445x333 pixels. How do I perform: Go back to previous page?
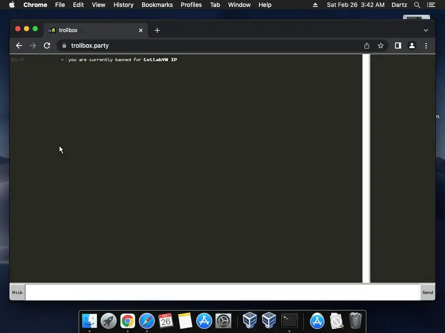click(19, 46)
